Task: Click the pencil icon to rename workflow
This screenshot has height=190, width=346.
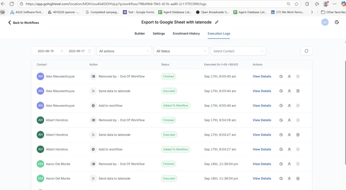Action: coord(217,22)
